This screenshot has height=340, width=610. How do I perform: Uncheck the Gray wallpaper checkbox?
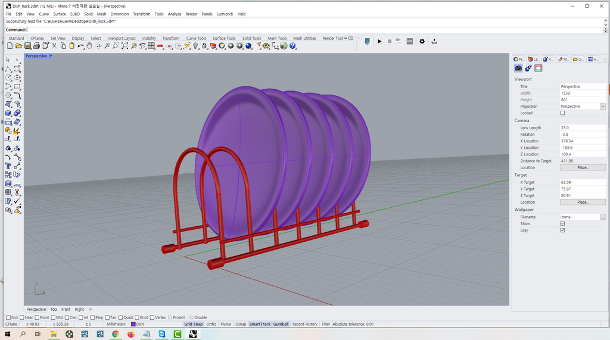tap(562, 230)
